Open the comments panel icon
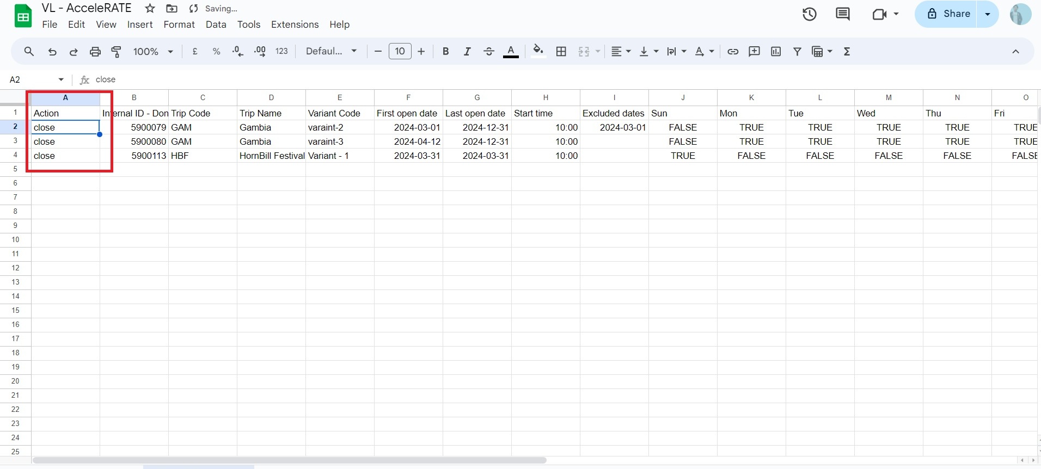This screenshot has height=469, width=1041. click(x=842, y=14)
